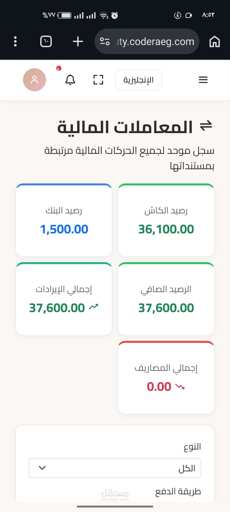Image resolution: width=230 pixels, height=512 pixels.
Task: Open the hamburger navigation menu
Action: point(203,80)
